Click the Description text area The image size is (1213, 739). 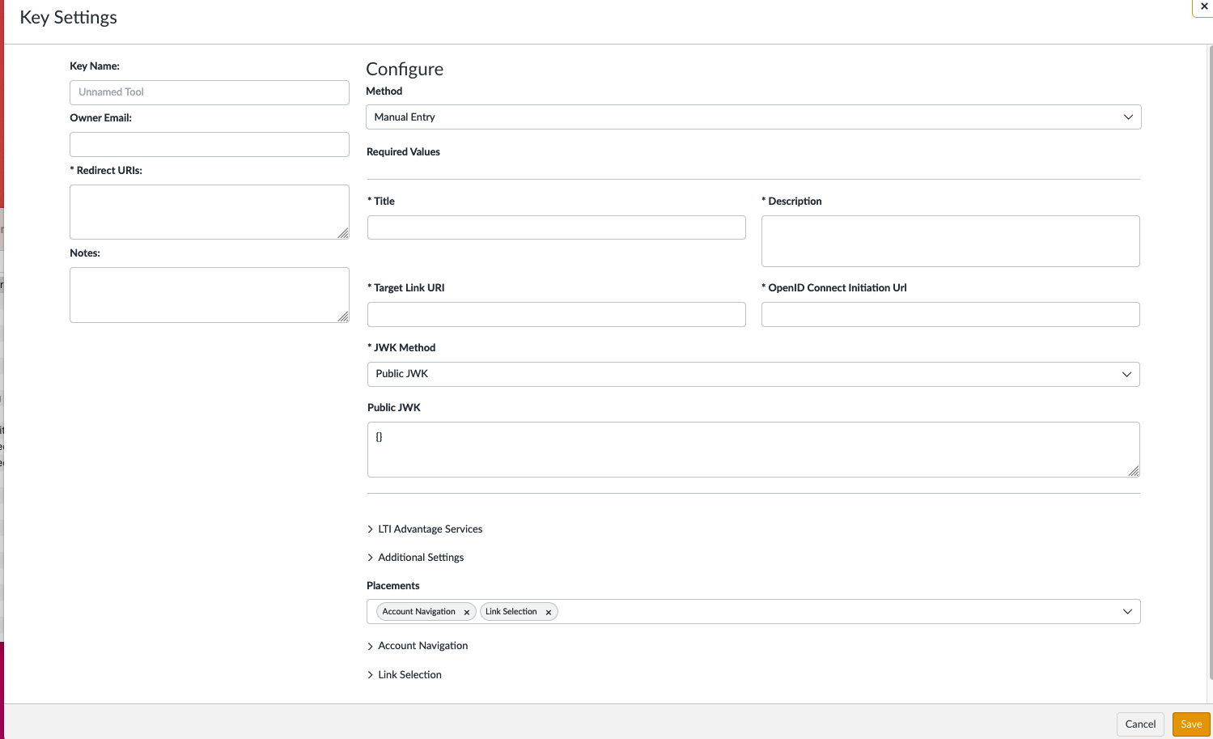tap(950, 240)
